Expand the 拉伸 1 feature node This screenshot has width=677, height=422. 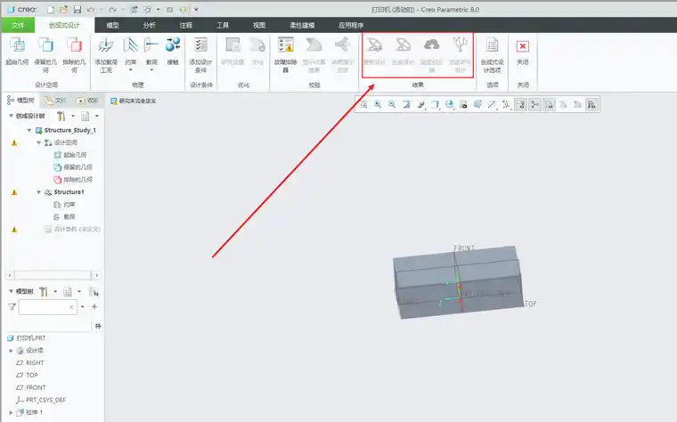click(x=12, y=412)
